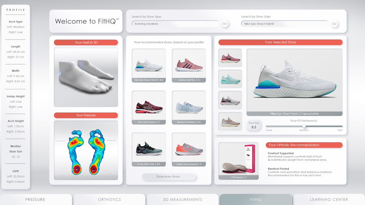Click 'Left: 9.42 cm' width value
365x205 pixels.
[16, 76]
